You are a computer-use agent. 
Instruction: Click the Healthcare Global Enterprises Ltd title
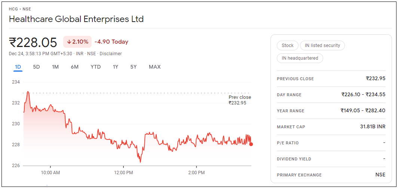coord(76,19)
